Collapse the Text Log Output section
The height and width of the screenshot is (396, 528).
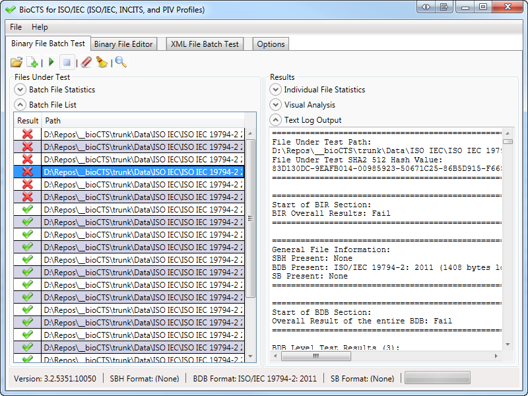tap(275, 120)
